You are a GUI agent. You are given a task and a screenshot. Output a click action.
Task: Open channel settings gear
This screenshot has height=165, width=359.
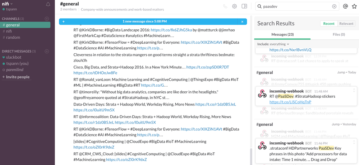point(234,6)
